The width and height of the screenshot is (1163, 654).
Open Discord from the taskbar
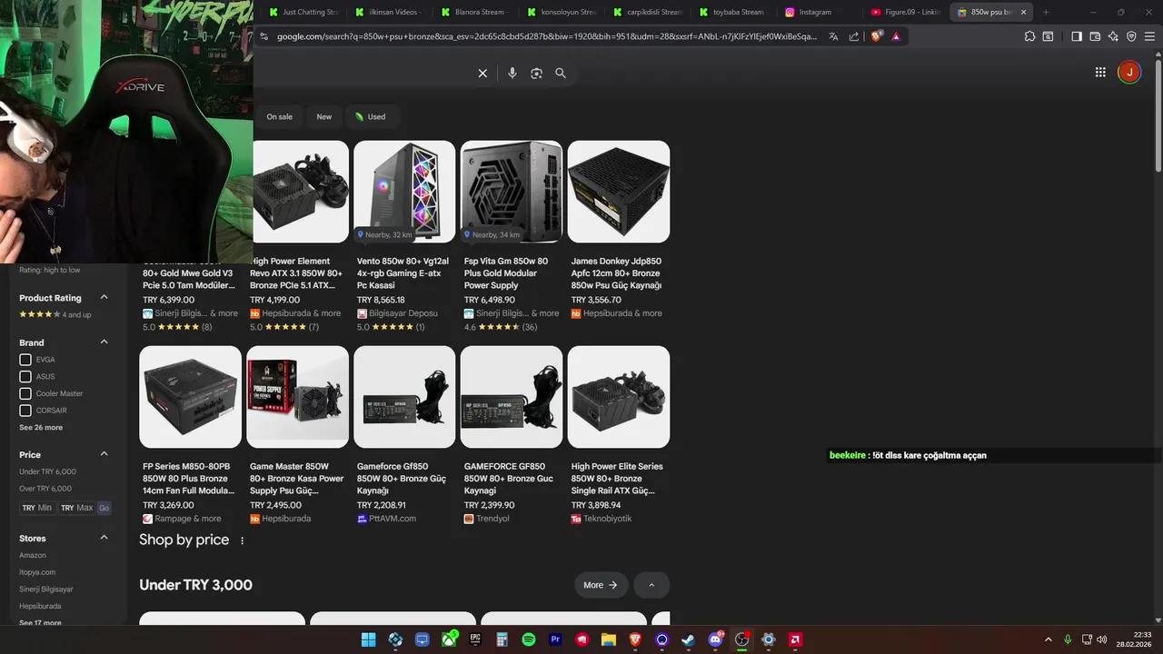[715, 639]
